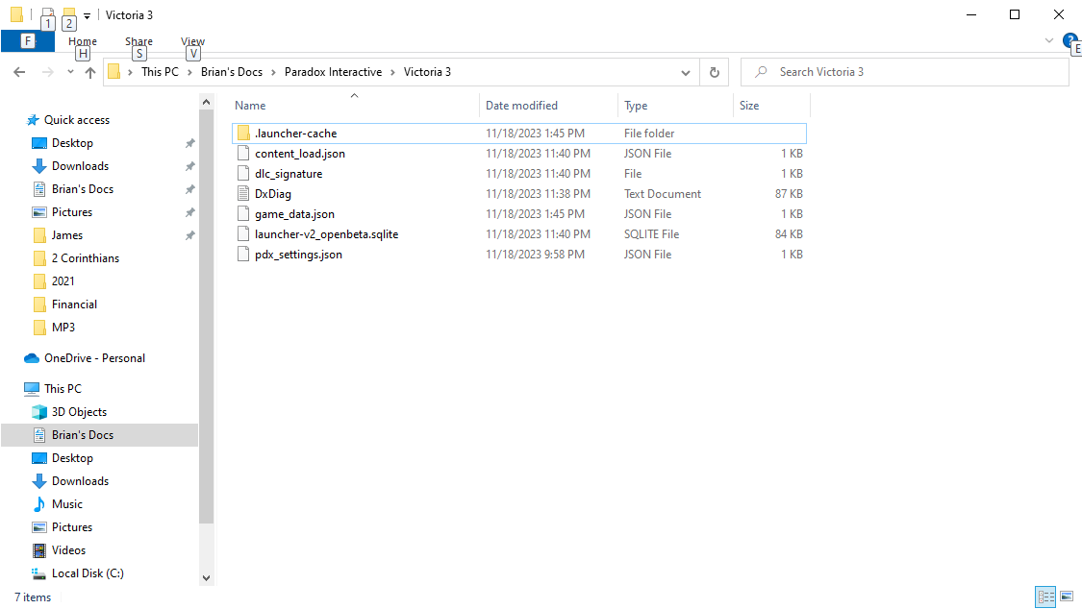This screenshot has width=1082, height=609.
Task: Open the 2 Corinthians folder in Quick access
Action: 86,258
